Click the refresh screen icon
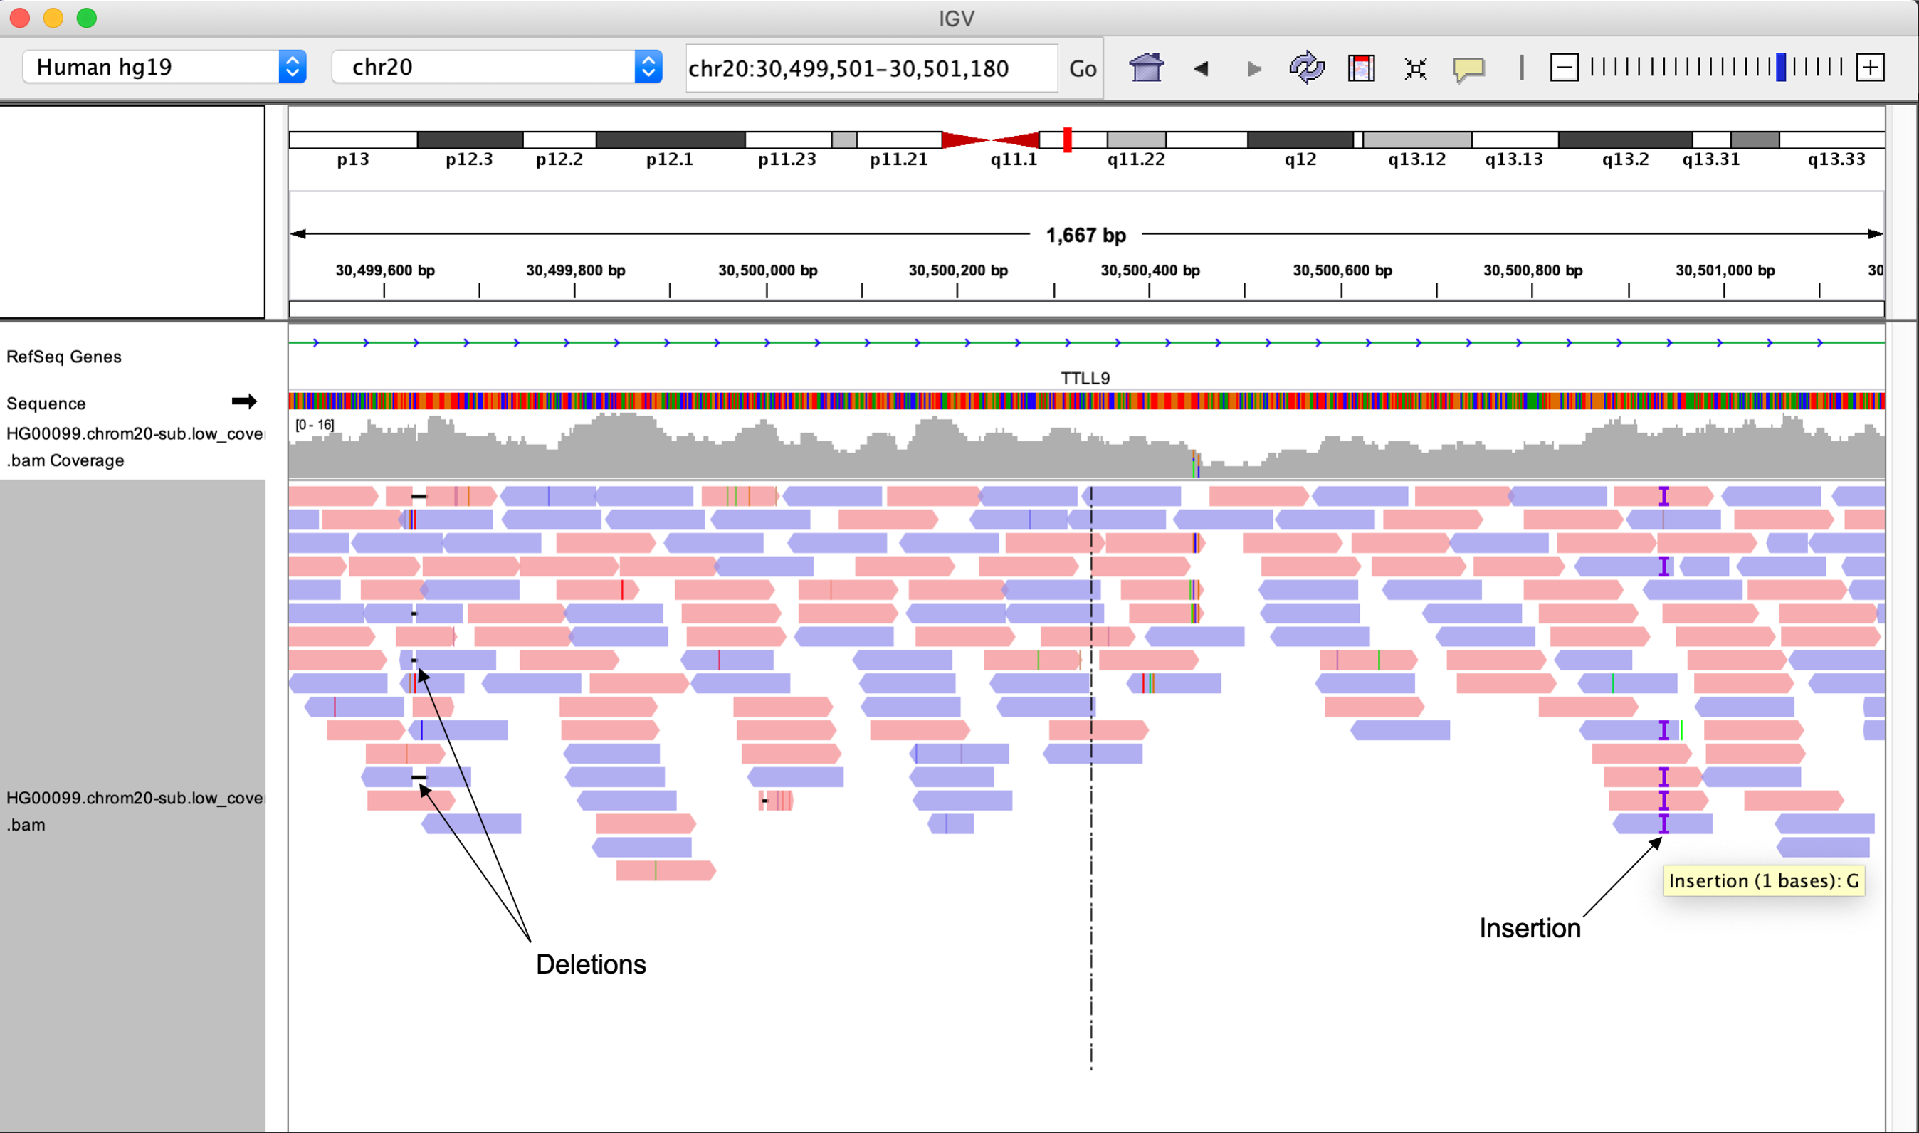The width and height of the screenshot is (1919, 1133). (x=1307, y=68)
